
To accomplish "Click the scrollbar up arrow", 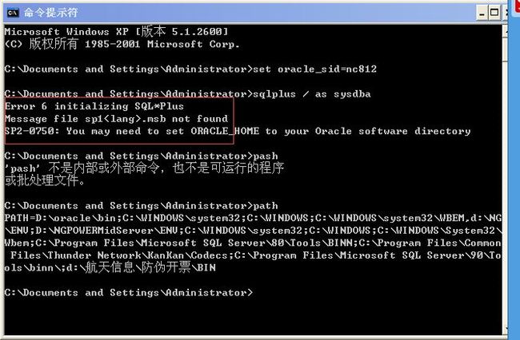I will (505, 31).
